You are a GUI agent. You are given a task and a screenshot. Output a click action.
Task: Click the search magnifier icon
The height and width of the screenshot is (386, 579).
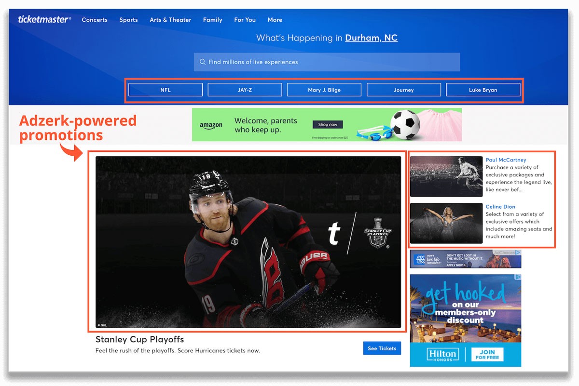(x=203, y=62)
